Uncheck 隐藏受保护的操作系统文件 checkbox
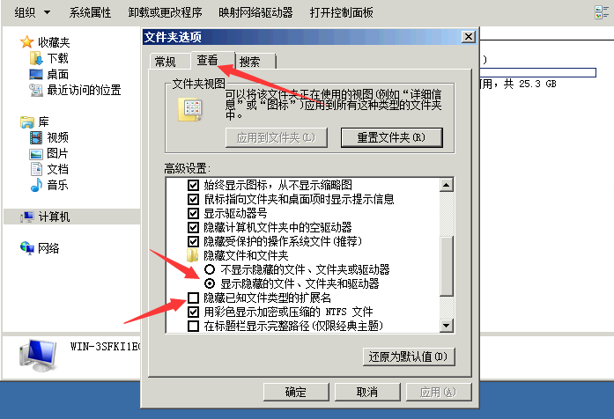614x419 pixels. 193,241
